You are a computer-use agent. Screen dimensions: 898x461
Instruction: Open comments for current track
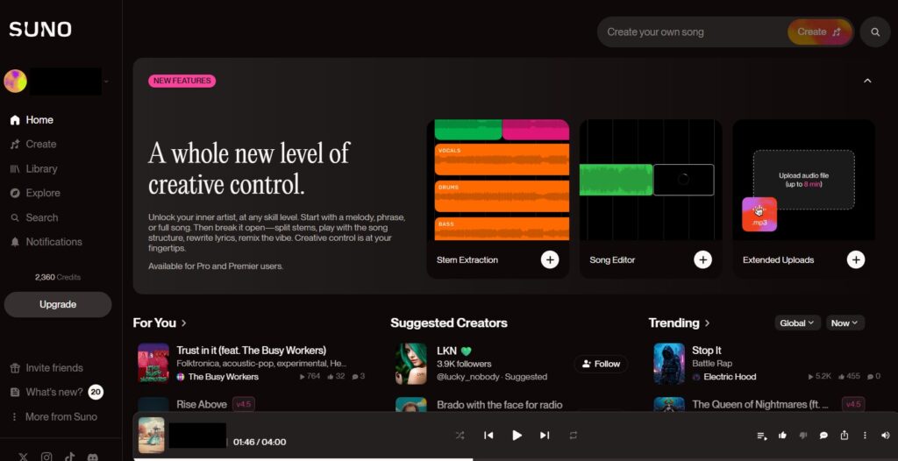pos(823,436)
